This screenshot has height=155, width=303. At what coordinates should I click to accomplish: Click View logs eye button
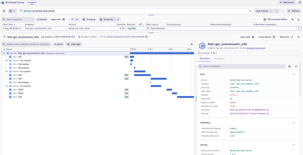pos(74,44)
